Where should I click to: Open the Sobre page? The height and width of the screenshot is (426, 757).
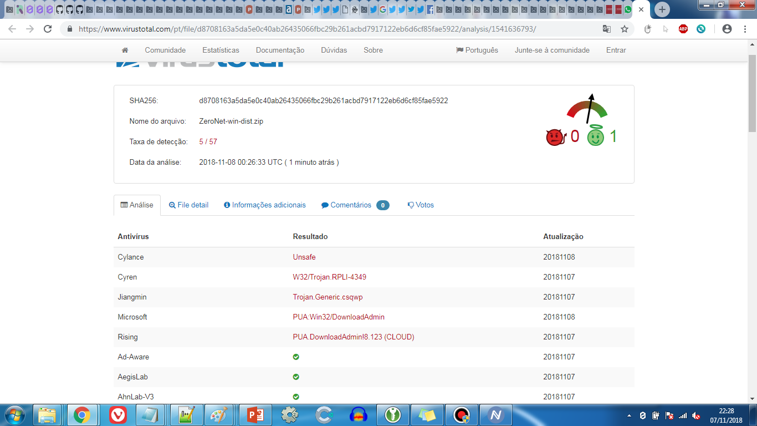coord(373,50)
